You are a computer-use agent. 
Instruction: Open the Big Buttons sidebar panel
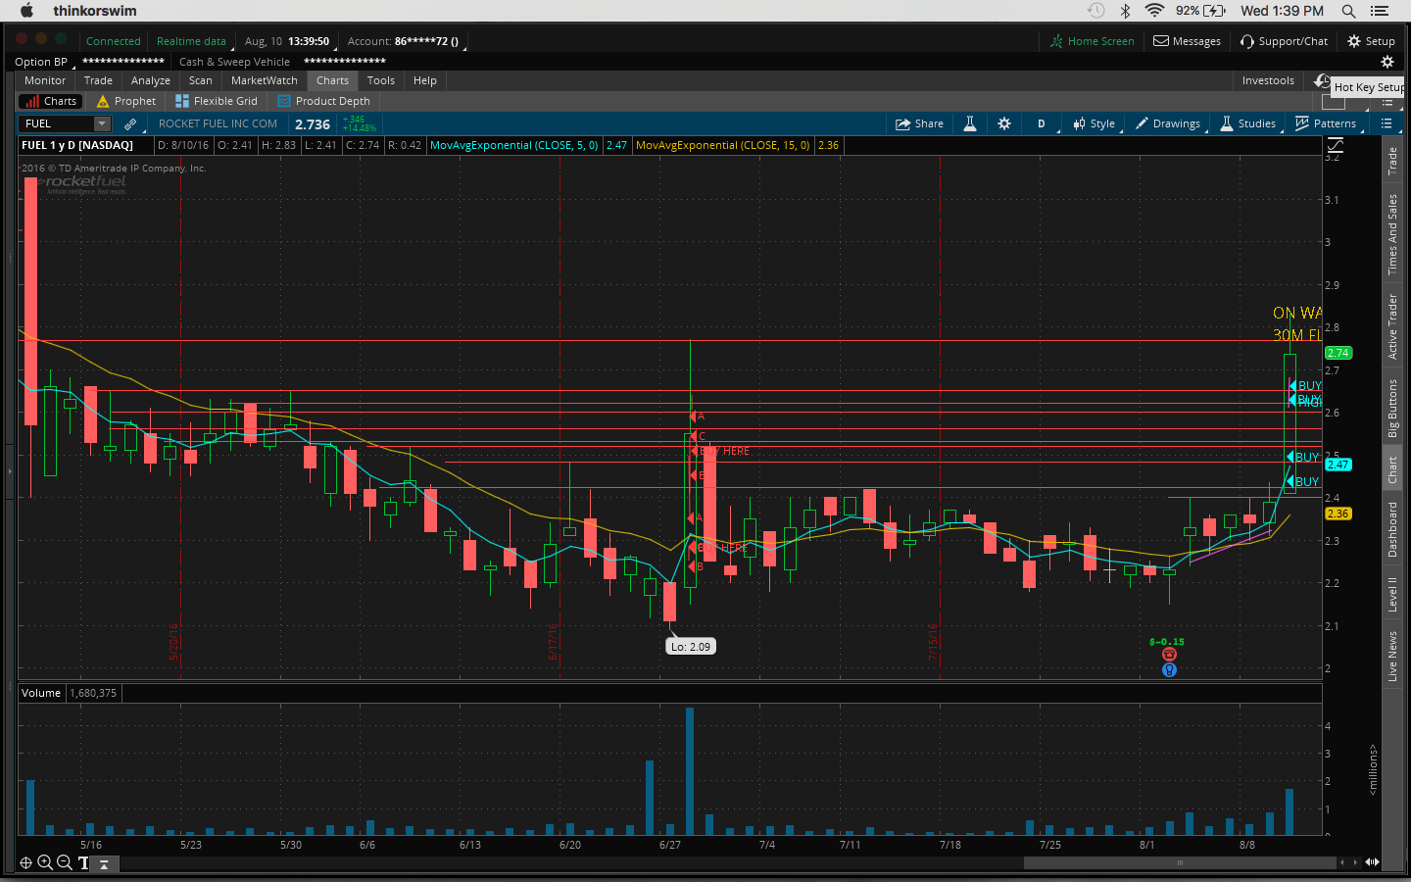pyautogui.click(x=1392, y=408)
